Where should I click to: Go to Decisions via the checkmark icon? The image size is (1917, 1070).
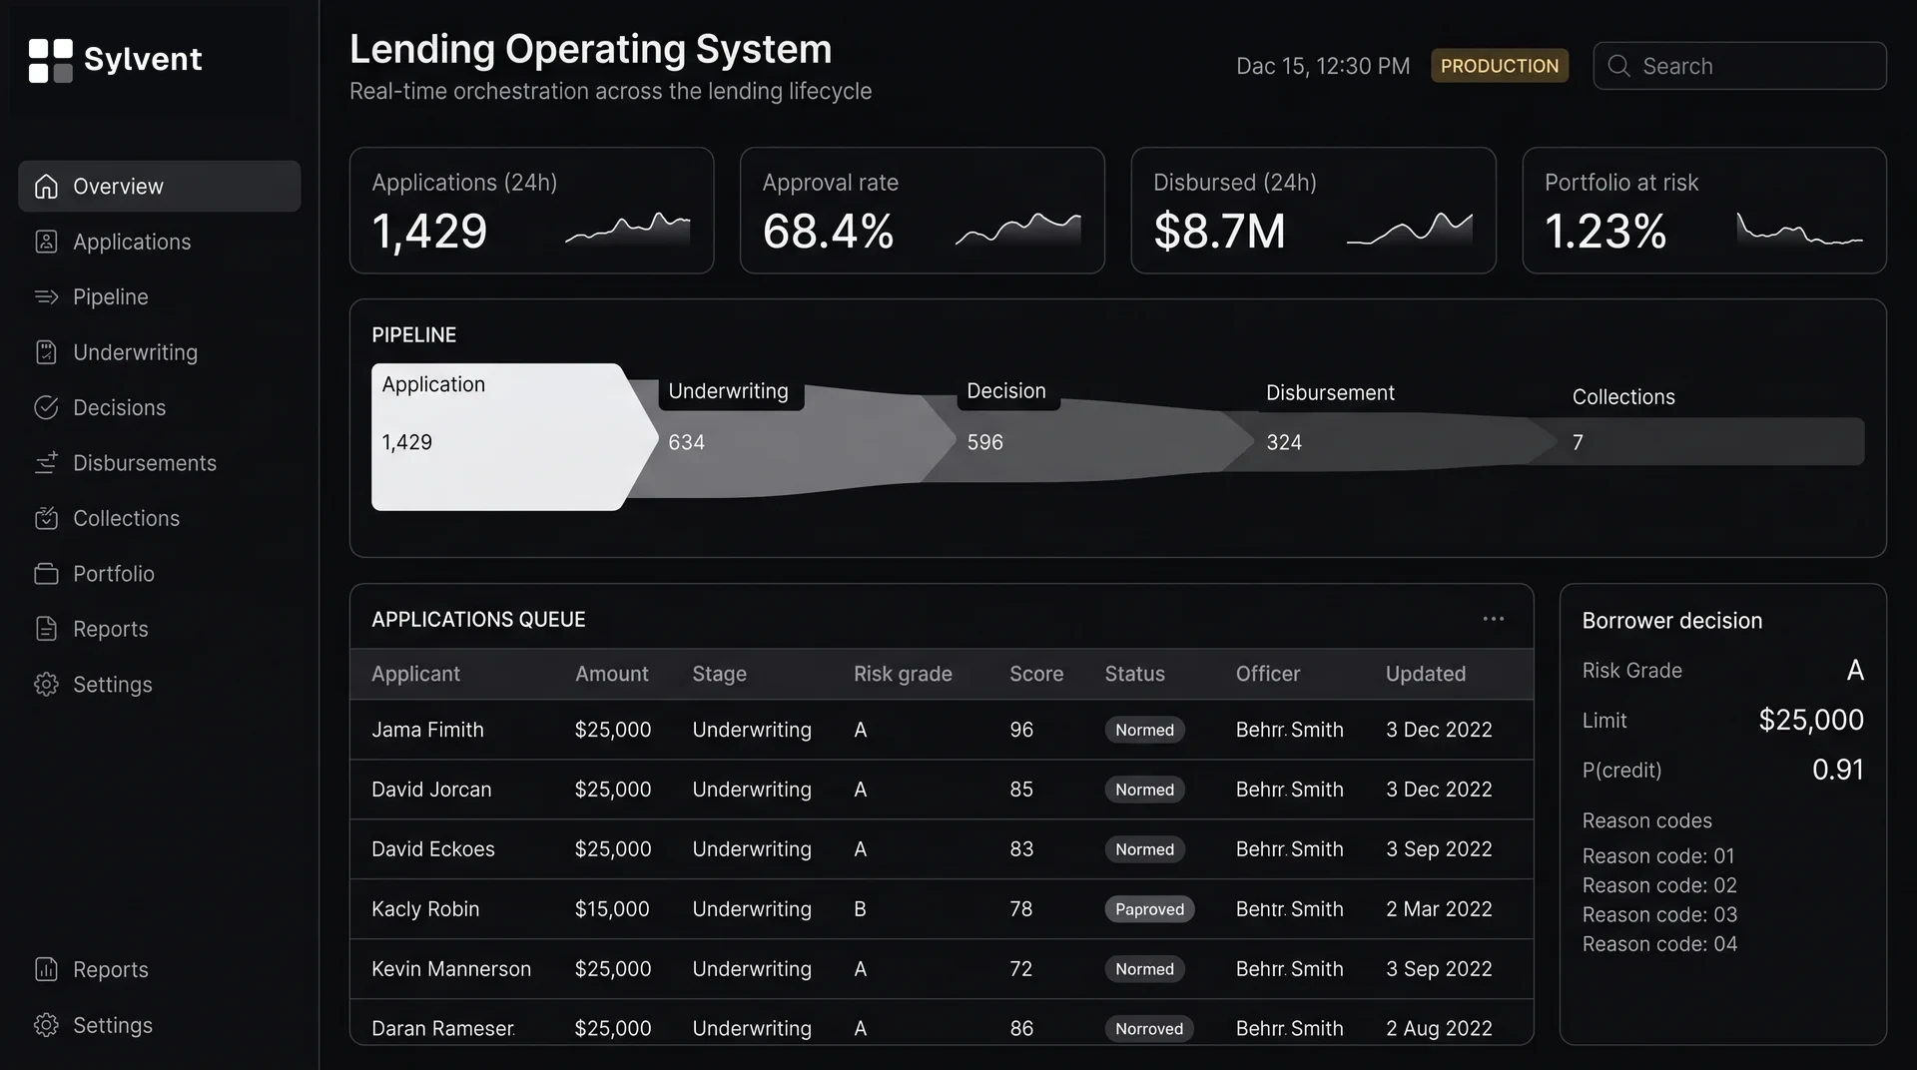[x=46, y=407]
